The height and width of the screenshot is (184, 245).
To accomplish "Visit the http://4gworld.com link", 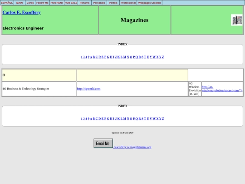I will [88, 89].
